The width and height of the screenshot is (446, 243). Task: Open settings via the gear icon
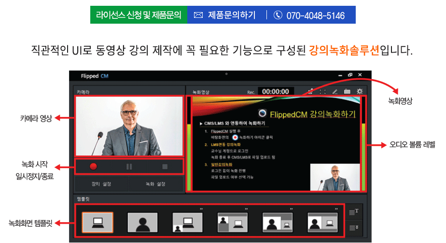click(360, 91)
